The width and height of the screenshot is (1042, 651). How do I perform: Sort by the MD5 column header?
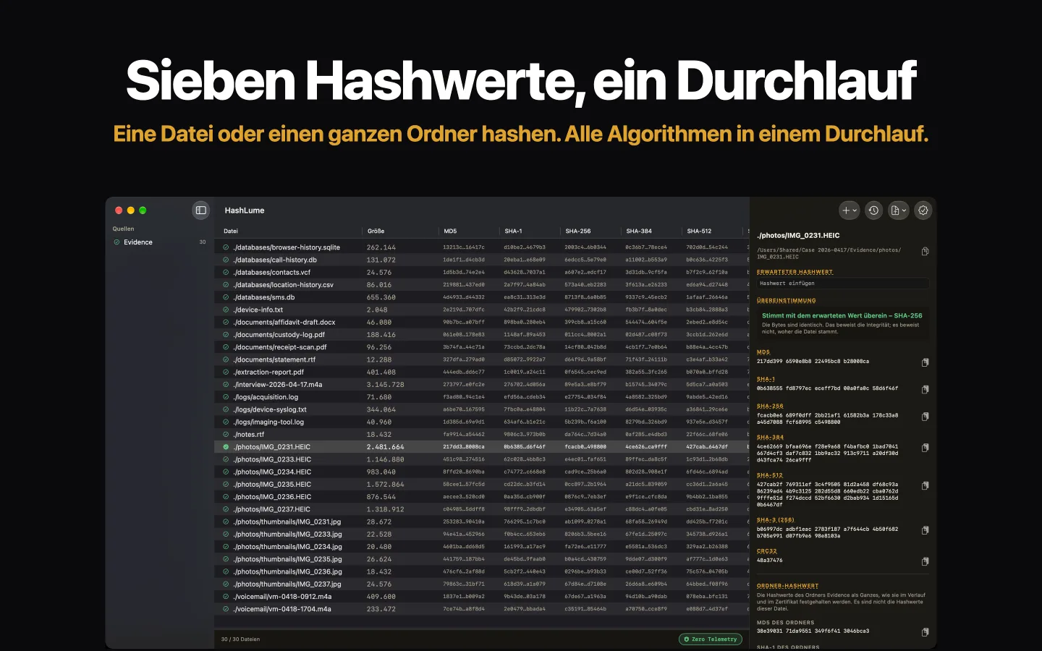click(450, 231)
